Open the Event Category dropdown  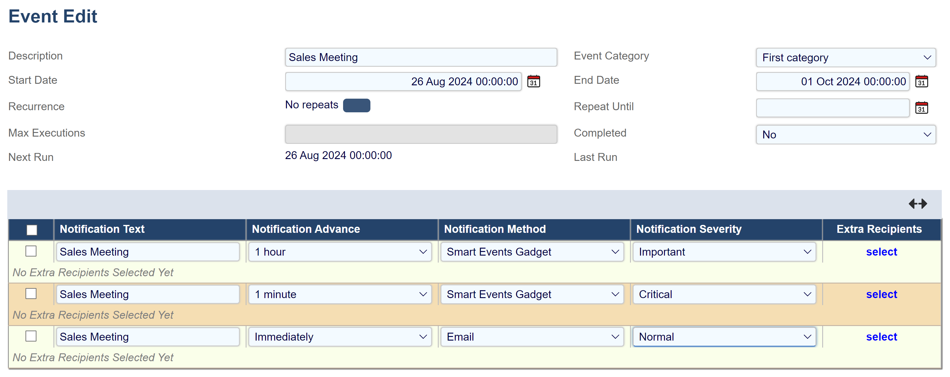[845, 58]
